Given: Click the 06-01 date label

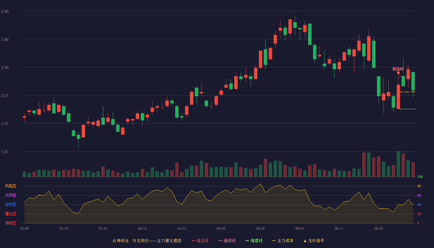Looking at the screenshot, I should pyautogui.click(x=300, y=228).
